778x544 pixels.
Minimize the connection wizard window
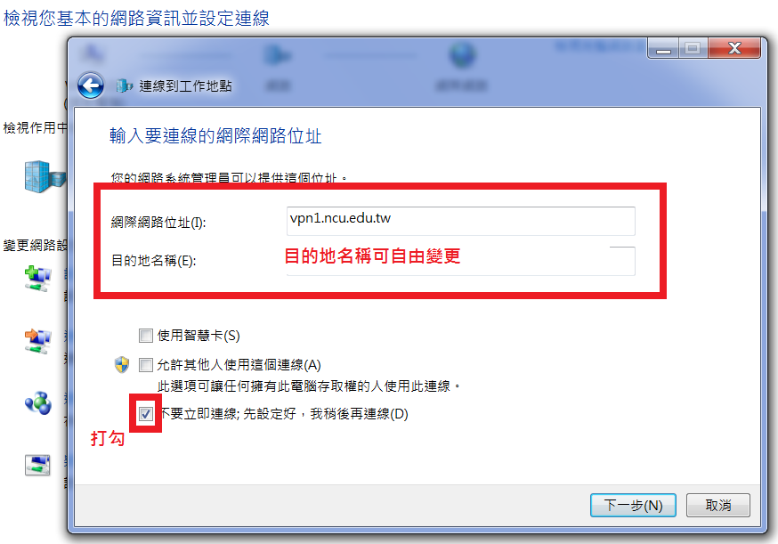(663, 49)
